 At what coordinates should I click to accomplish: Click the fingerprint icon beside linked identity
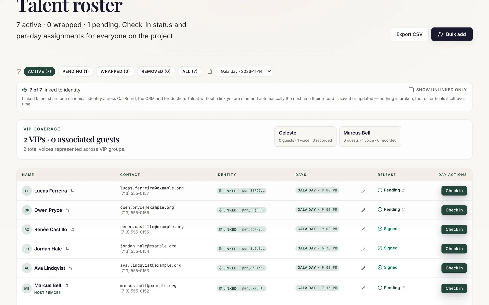click(24, 90)
